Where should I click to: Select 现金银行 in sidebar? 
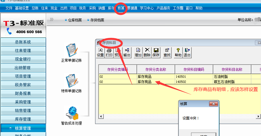[x=23, y=59]
